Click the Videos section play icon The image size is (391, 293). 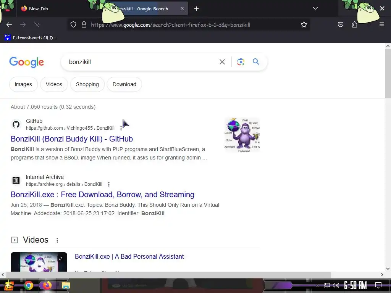click(15, 240)
